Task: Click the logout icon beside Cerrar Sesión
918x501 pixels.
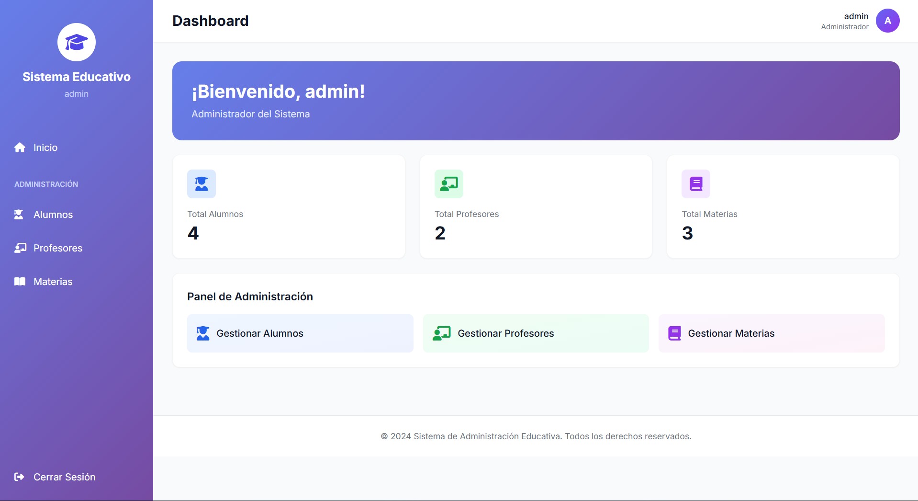Action: [19, 477]
